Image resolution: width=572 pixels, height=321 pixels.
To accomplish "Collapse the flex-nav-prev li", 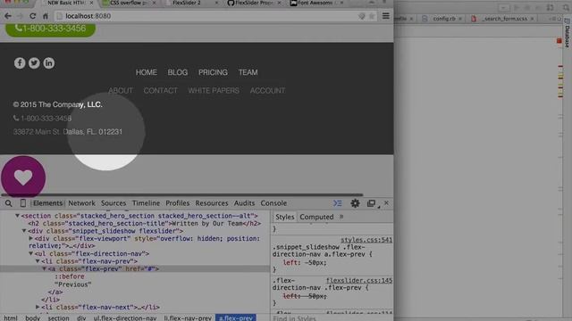I will pos(38,261).
